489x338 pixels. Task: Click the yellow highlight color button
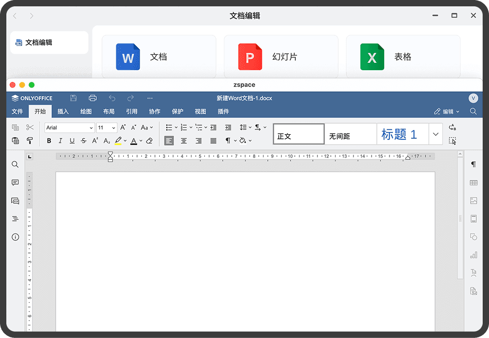[118, 141]
